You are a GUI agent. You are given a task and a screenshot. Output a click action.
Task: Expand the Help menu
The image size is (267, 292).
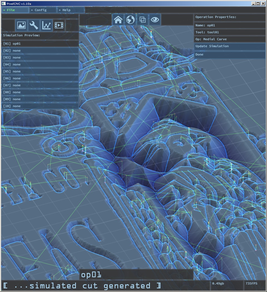71,10
